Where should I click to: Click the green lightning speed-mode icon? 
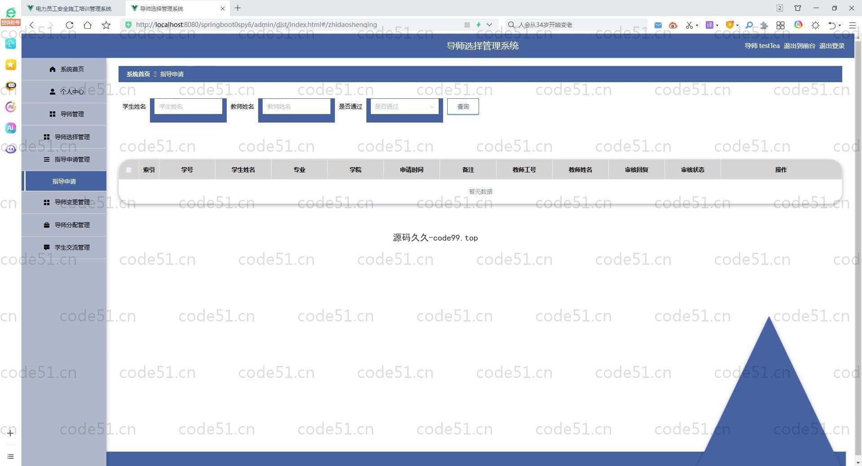pyautogui.click(x=479, y=25)
